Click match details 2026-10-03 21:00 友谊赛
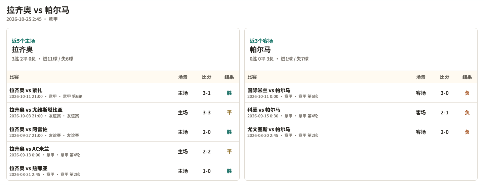 44,116
